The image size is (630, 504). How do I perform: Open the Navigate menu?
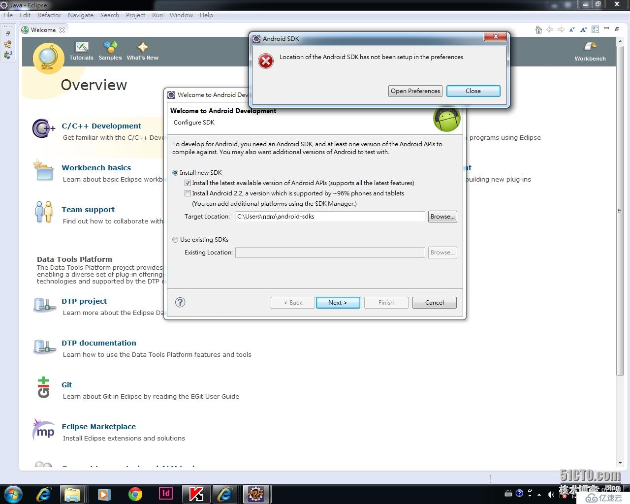[x=81, y=15]
